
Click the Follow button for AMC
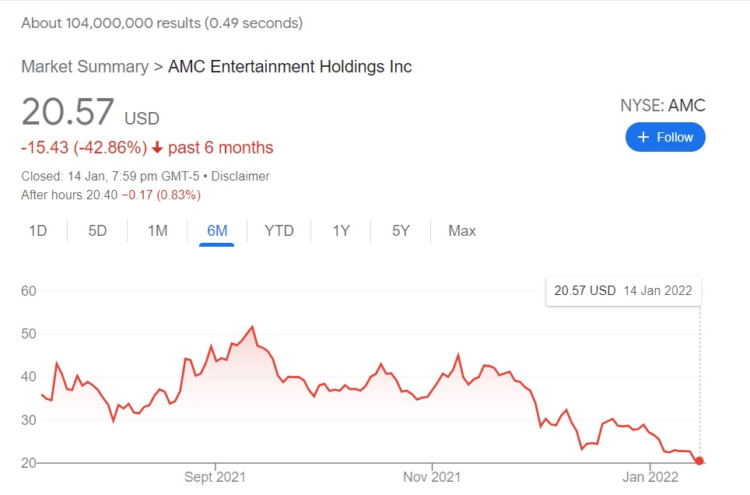(x=665, y=137)
